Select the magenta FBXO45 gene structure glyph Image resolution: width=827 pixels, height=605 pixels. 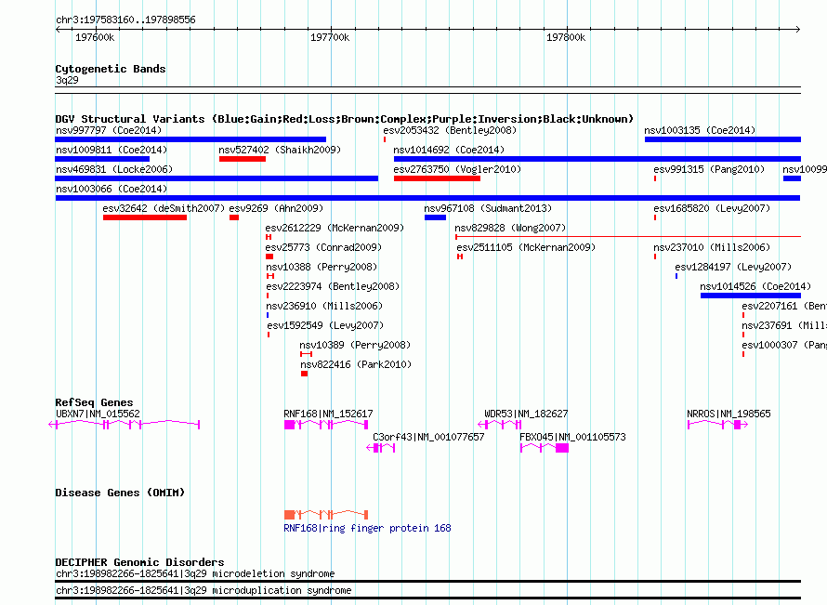click(545, 448)
